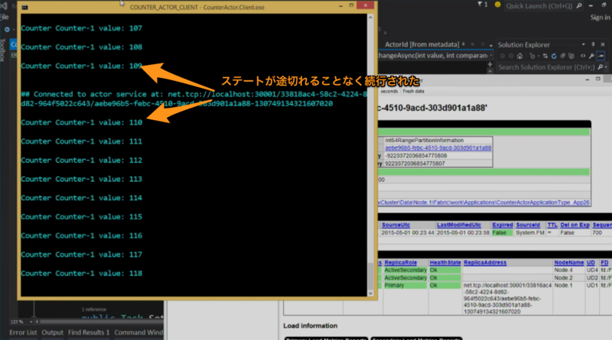This screenshot has height=340, width=612.
Task: Sort by UD column header
Action: [591, 263]
